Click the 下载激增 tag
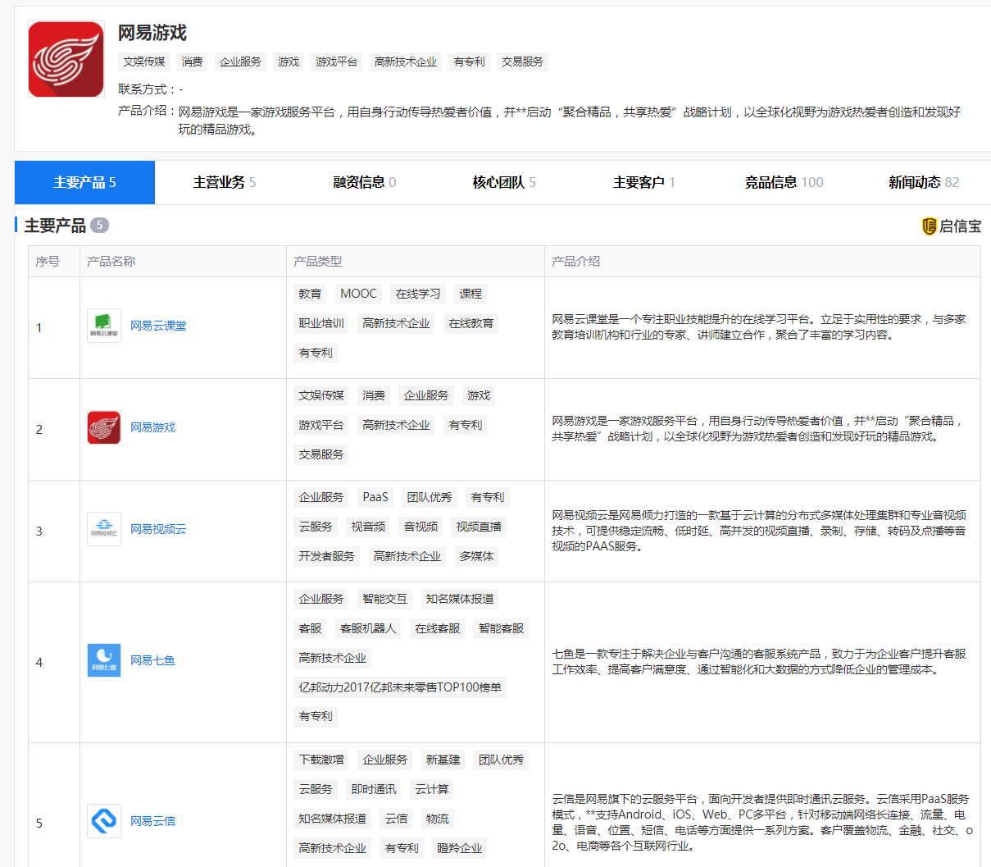Image resolution: width=991 pixels, height=867 pixels. pyautogui.click(x=321, y=760)
